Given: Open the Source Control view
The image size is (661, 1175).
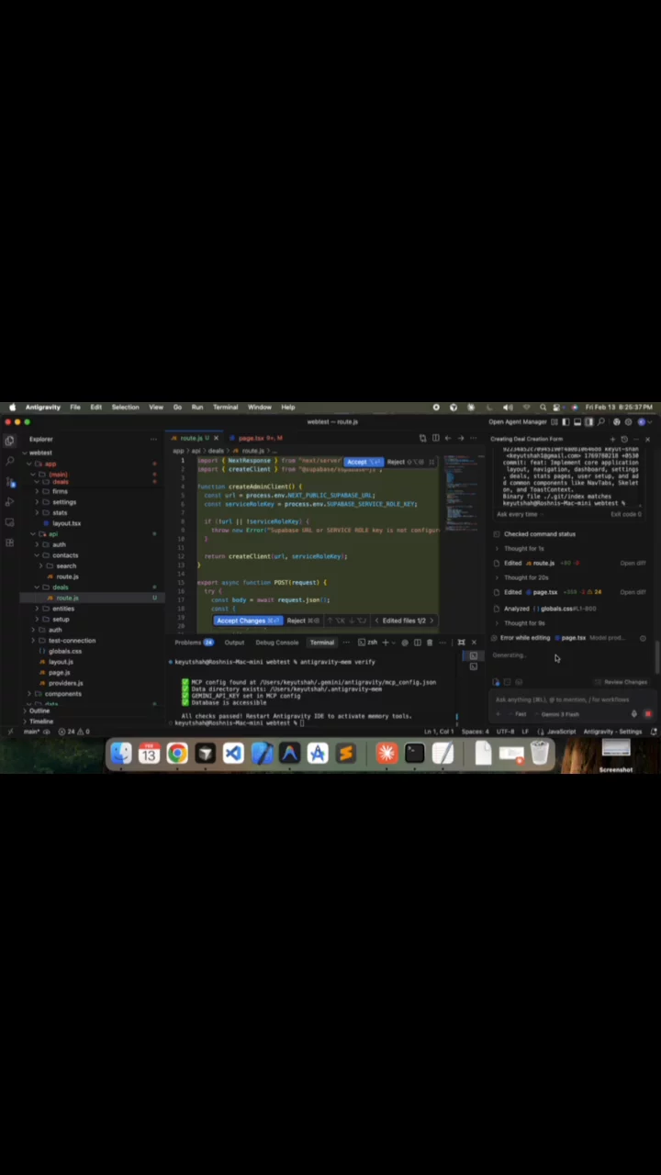Looking at the screenshot, I should coord(9,481).
